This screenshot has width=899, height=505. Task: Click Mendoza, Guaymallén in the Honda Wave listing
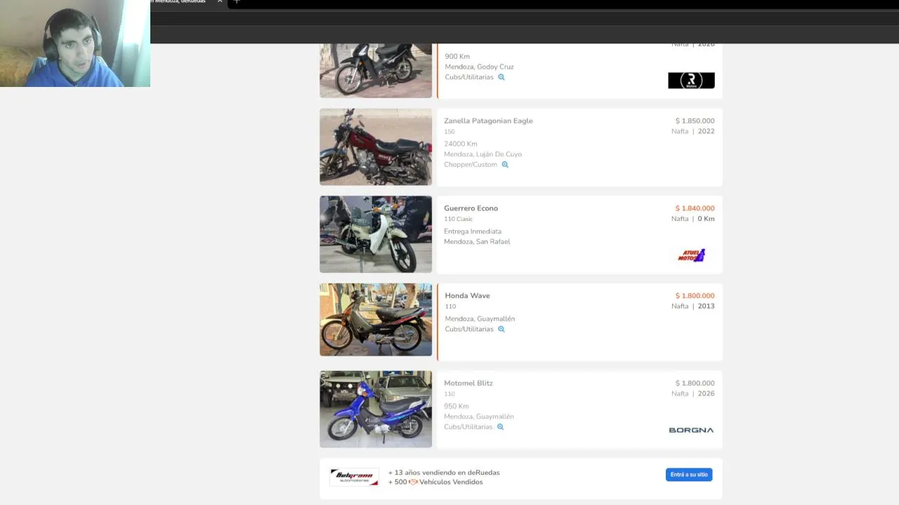pos(480,318)
